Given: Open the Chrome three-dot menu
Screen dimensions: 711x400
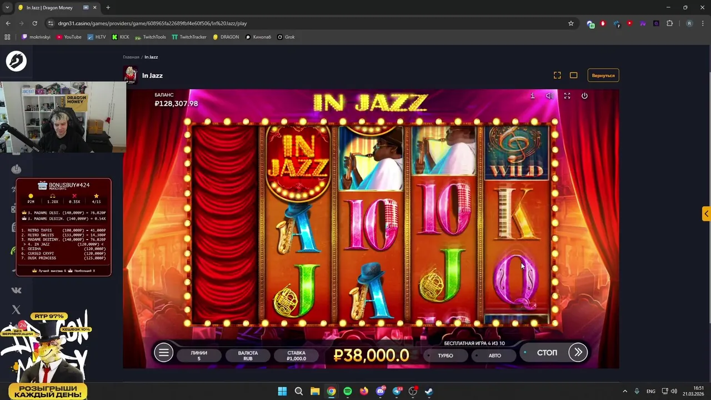Looking at the screenshot, I should [x=703, y=23].
